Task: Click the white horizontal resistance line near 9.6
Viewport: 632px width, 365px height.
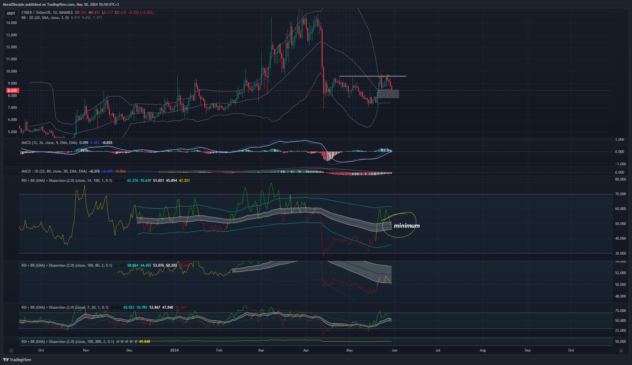Action: point(373,76)
